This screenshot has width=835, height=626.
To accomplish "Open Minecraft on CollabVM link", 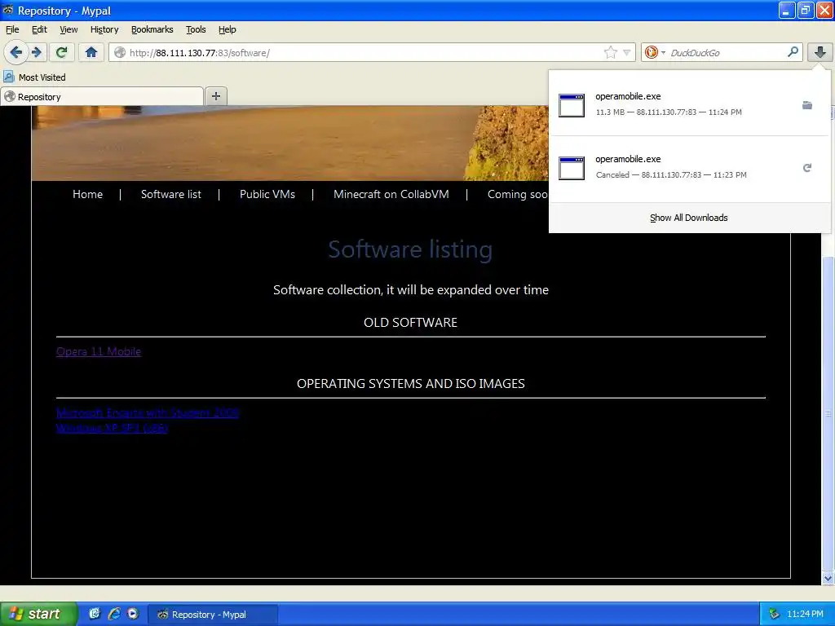I will click(391, 194).
